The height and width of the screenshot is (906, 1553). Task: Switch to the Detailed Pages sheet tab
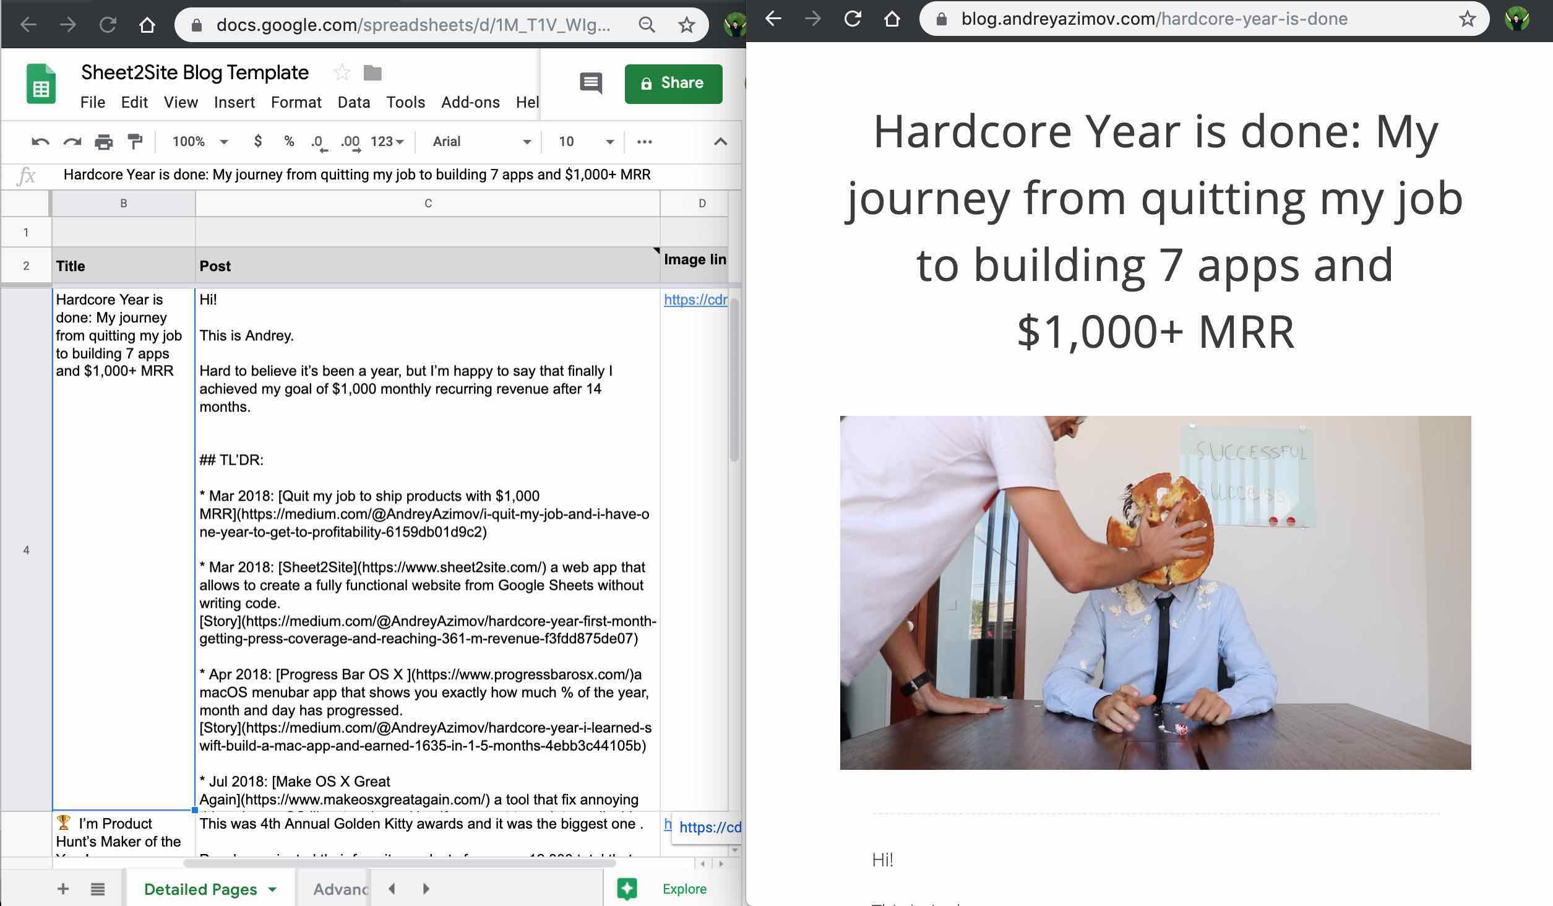200,889
